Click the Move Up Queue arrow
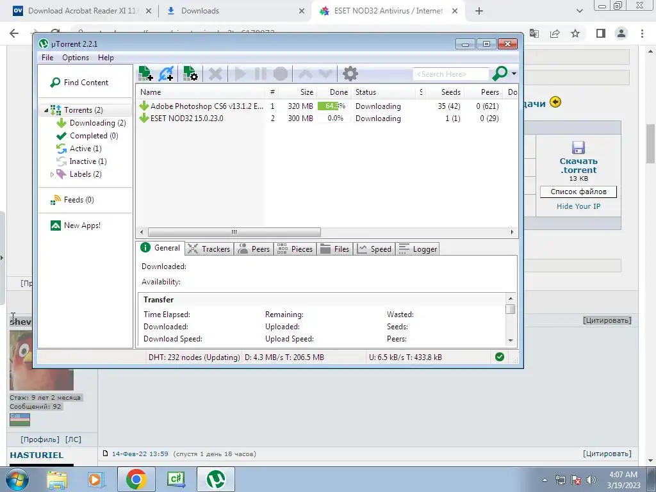 point(306,74)
